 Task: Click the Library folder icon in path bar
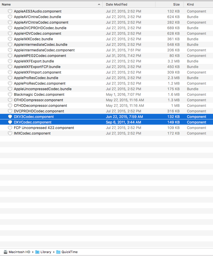point(37,252)
